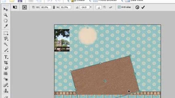Screen dimensions: 175x98
Task: Select the Type tool
Action: click(x=6, y=57)
